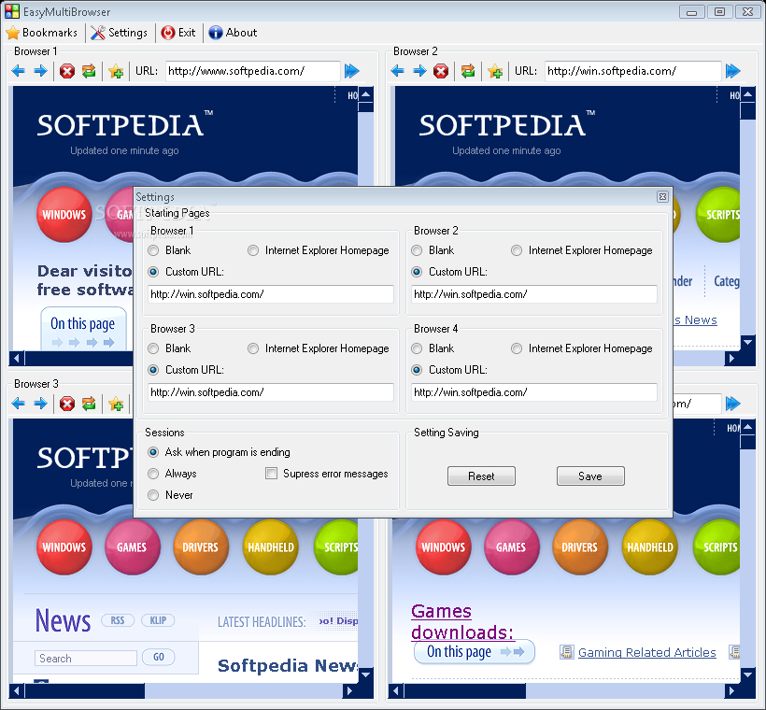Click the DRIVERS ball in Browser 4

pos(580,547)
